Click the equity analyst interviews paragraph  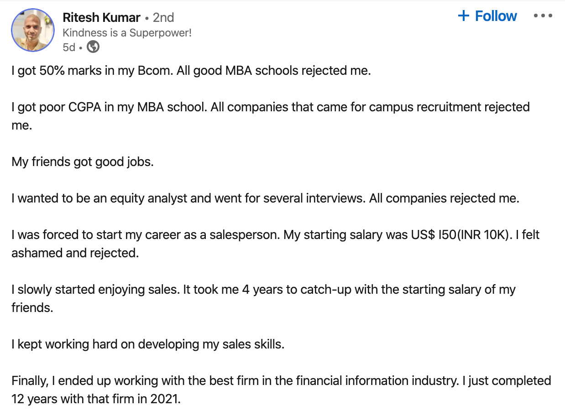[x=265, y=198]
